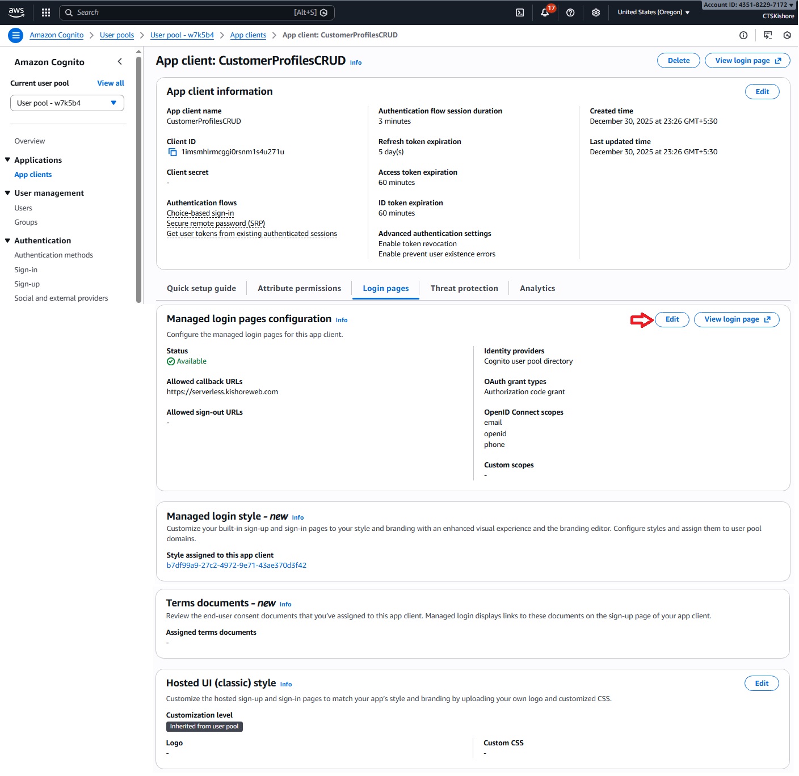The image size is (799, 776).
Task: Launch CloudShell from the top bar
Action: (519, 12)
